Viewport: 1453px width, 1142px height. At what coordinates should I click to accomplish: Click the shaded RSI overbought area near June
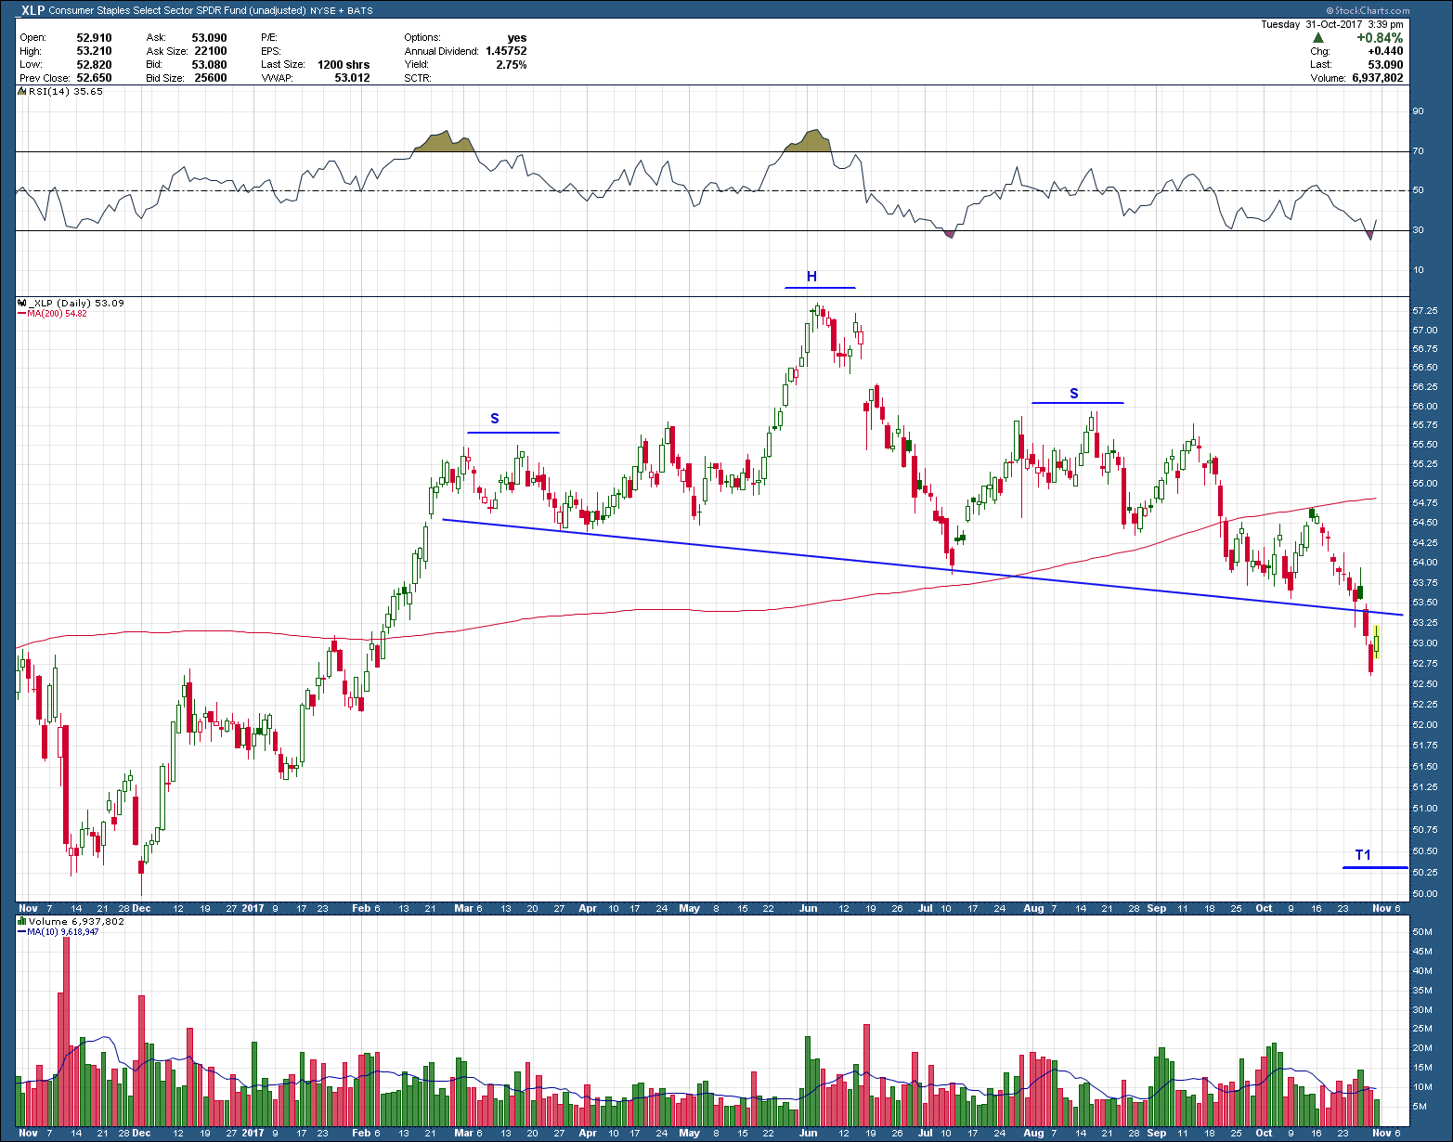(x=810, y=142)
